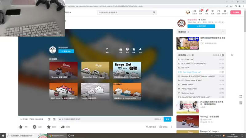Select P5 Dua Lipa & BLACKPINK in playlist
The height and width of the screenshot is (138, 246).
coord(201,76)
